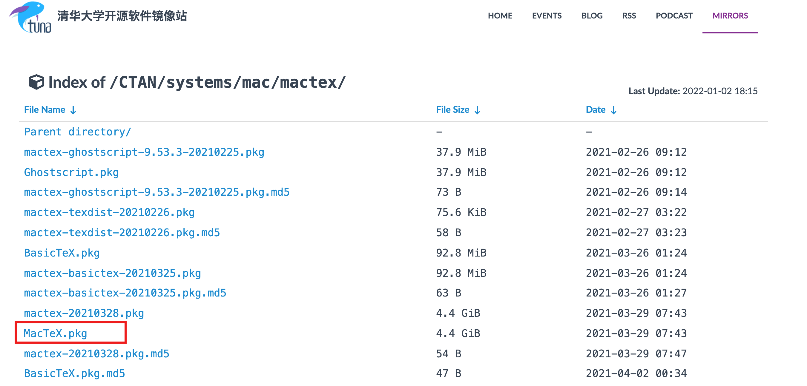Download MacTeX.pkg
Image resolution: width=807 pixels, height=386 pixels.
tap(56, 333)
